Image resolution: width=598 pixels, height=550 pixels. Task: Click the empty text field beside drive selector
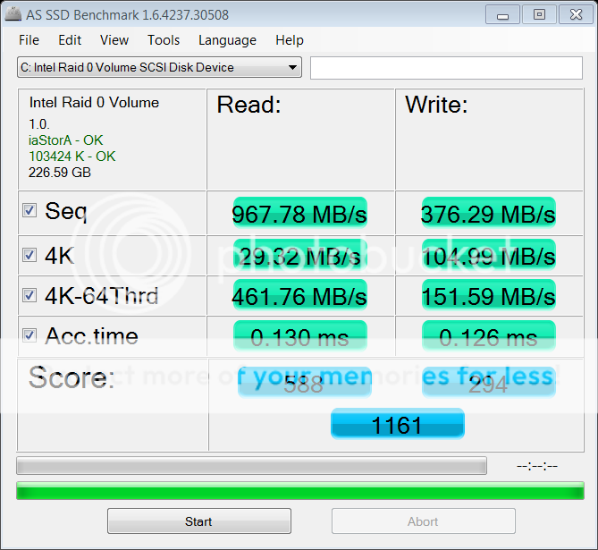445,68
